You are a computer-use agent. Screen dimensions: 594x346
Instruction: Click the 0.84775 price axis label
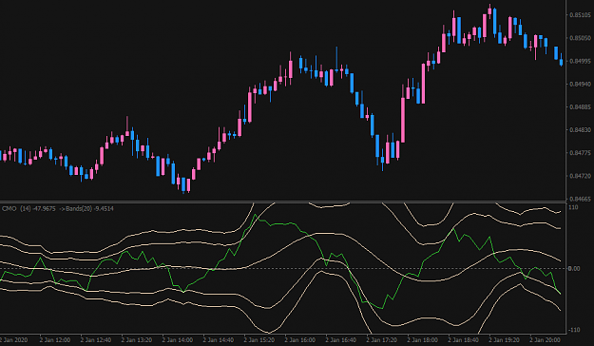click(x=580, y=153)
